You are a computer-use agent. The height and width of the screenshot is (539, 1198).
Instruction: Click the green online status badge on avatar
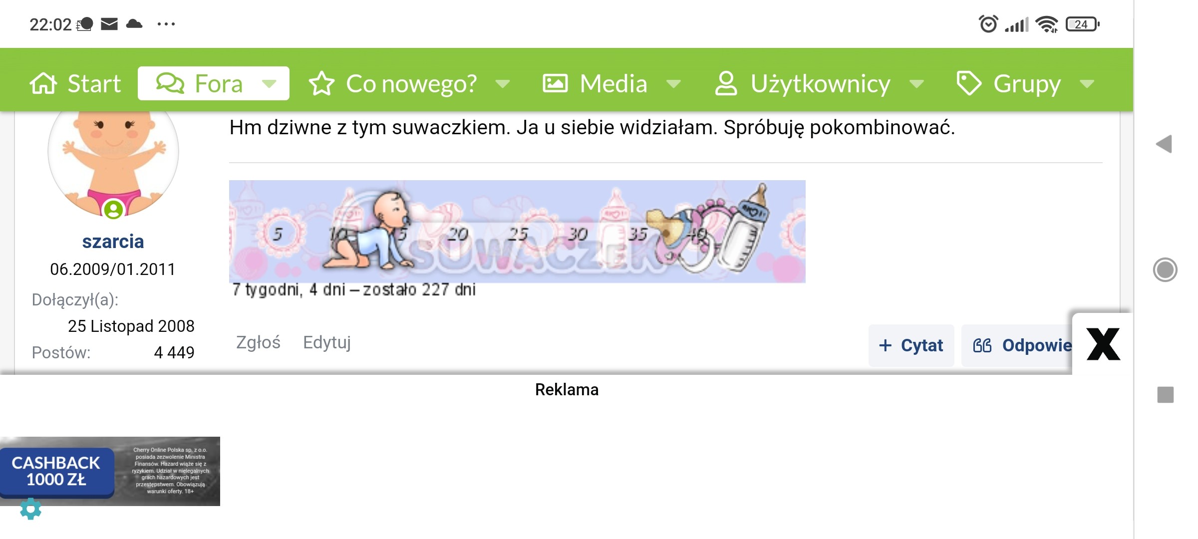(x=113, y=209)
